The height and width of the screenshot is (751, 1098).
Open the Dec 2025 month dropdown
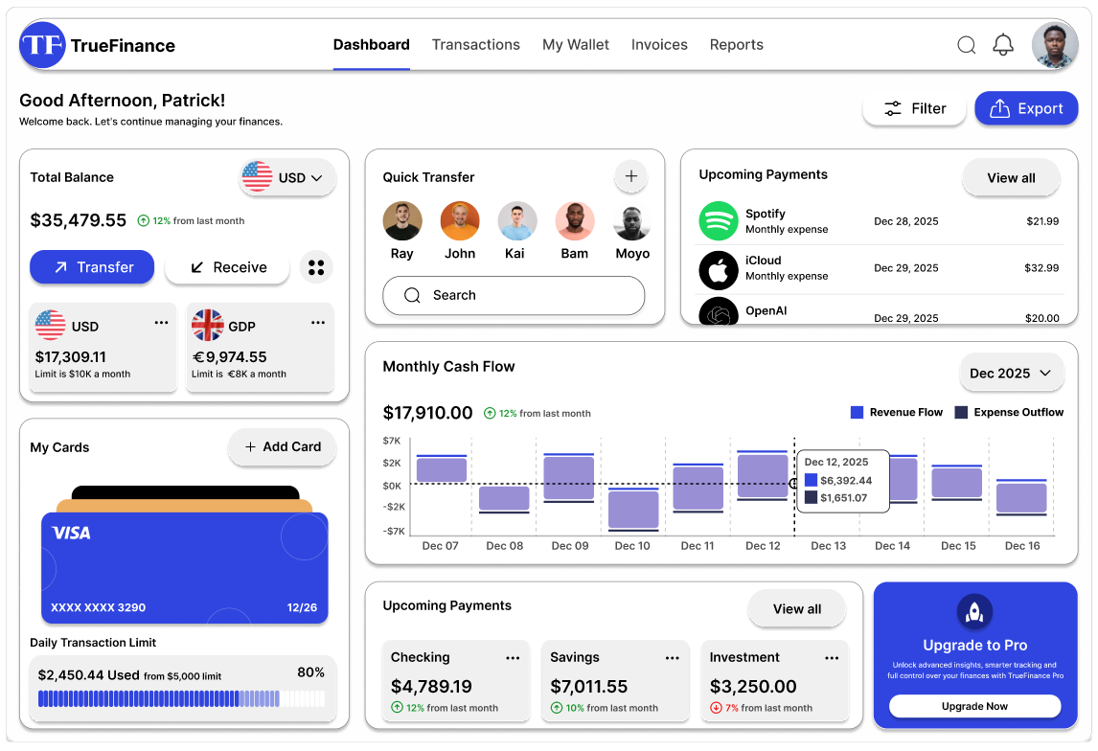click(1011, 373)
